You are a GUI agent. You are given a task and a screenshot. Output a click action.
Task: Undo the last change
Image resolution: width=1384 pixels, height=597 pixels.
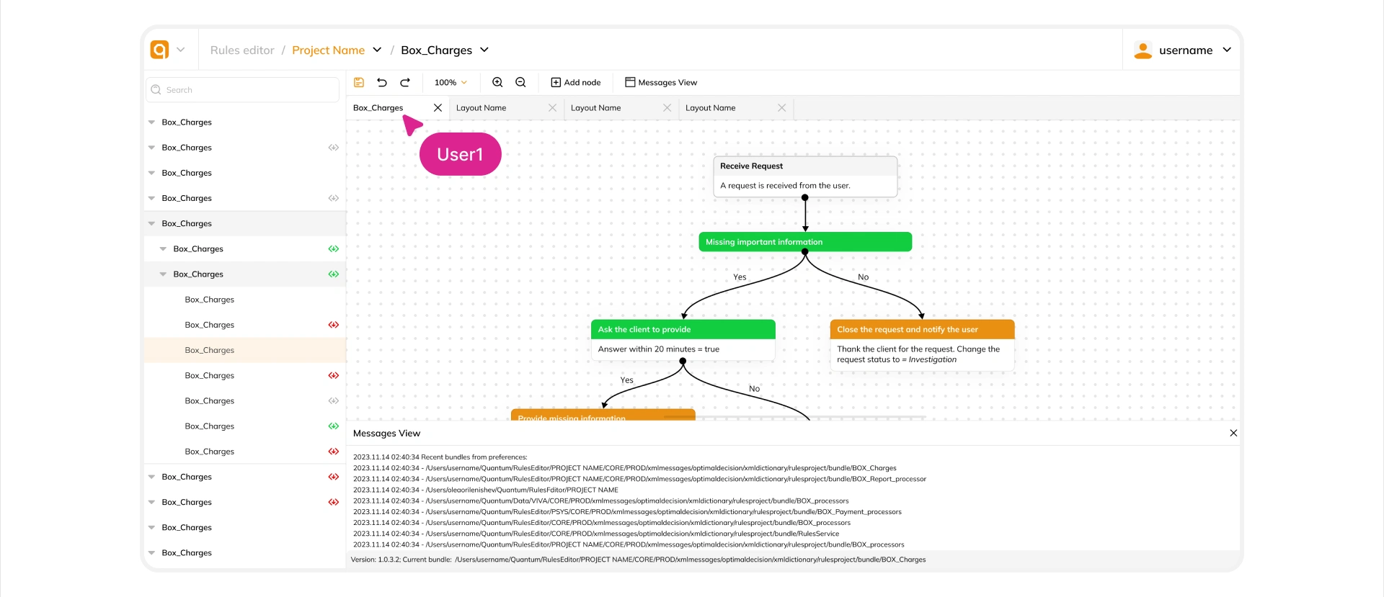pyautogui.click(x=382, y=83)
